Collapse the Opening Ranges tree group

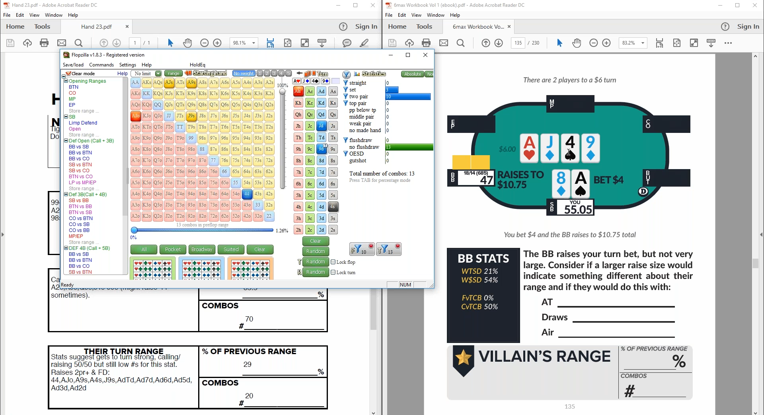click(x=66, y=81)
